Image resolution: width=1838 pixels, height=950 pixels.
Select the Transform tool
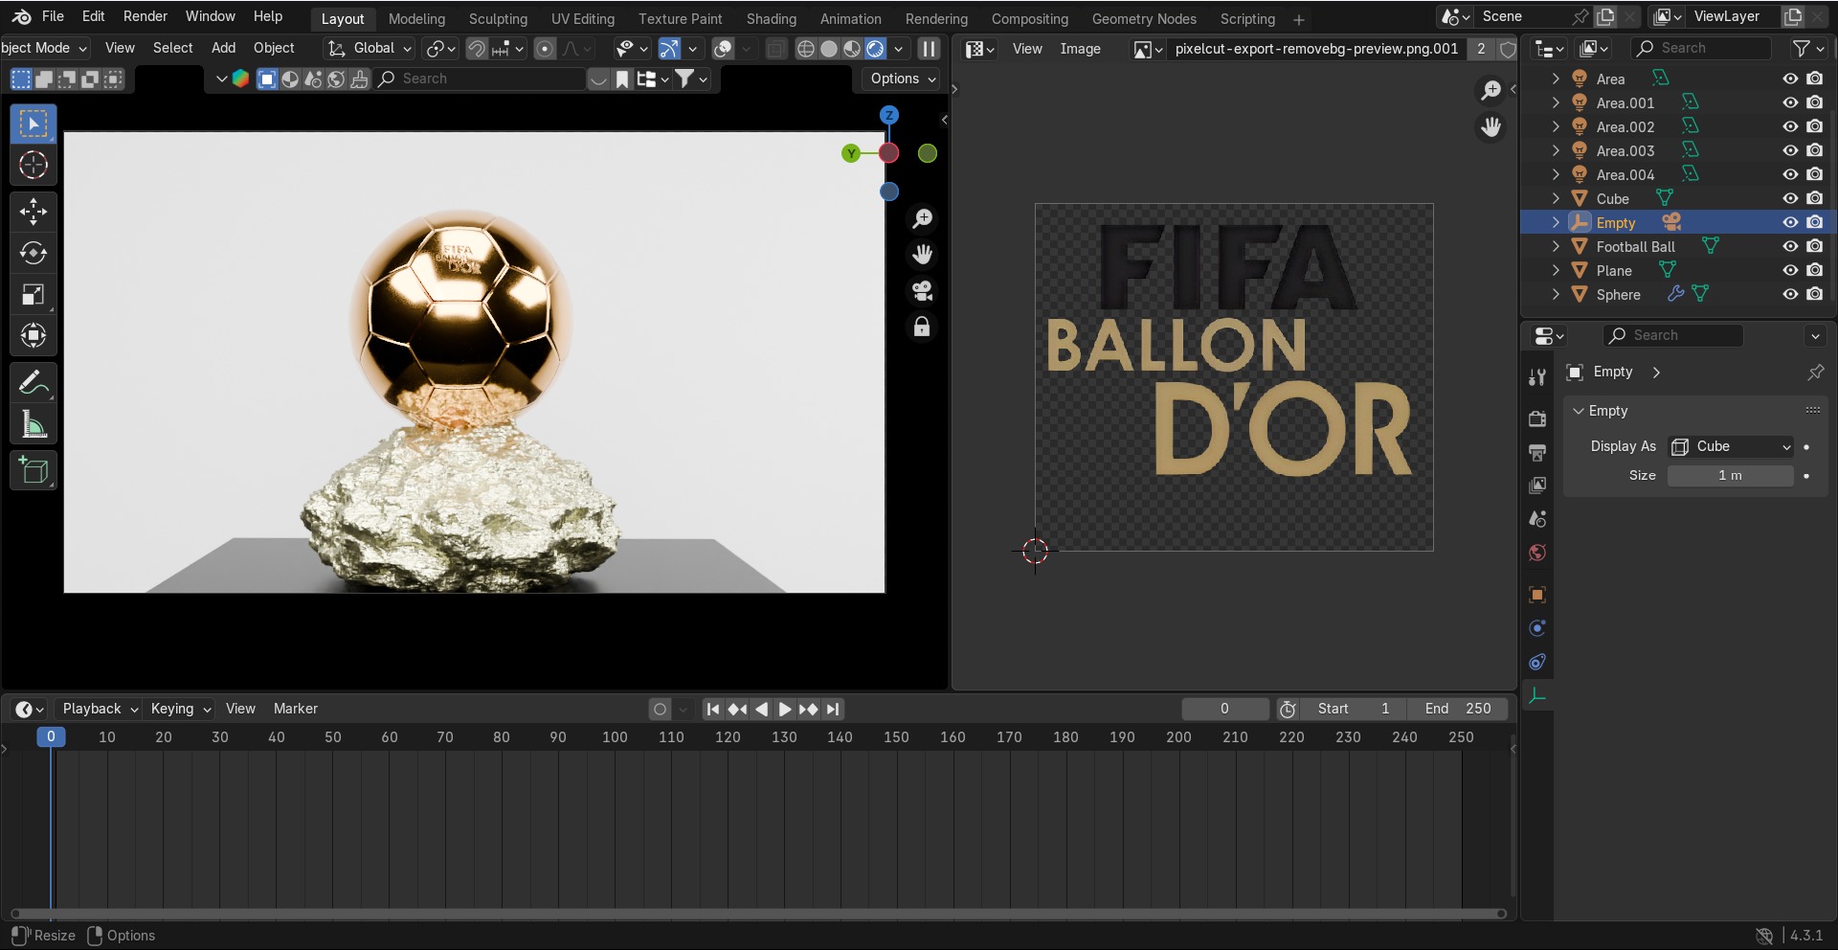tap(34, 335)
